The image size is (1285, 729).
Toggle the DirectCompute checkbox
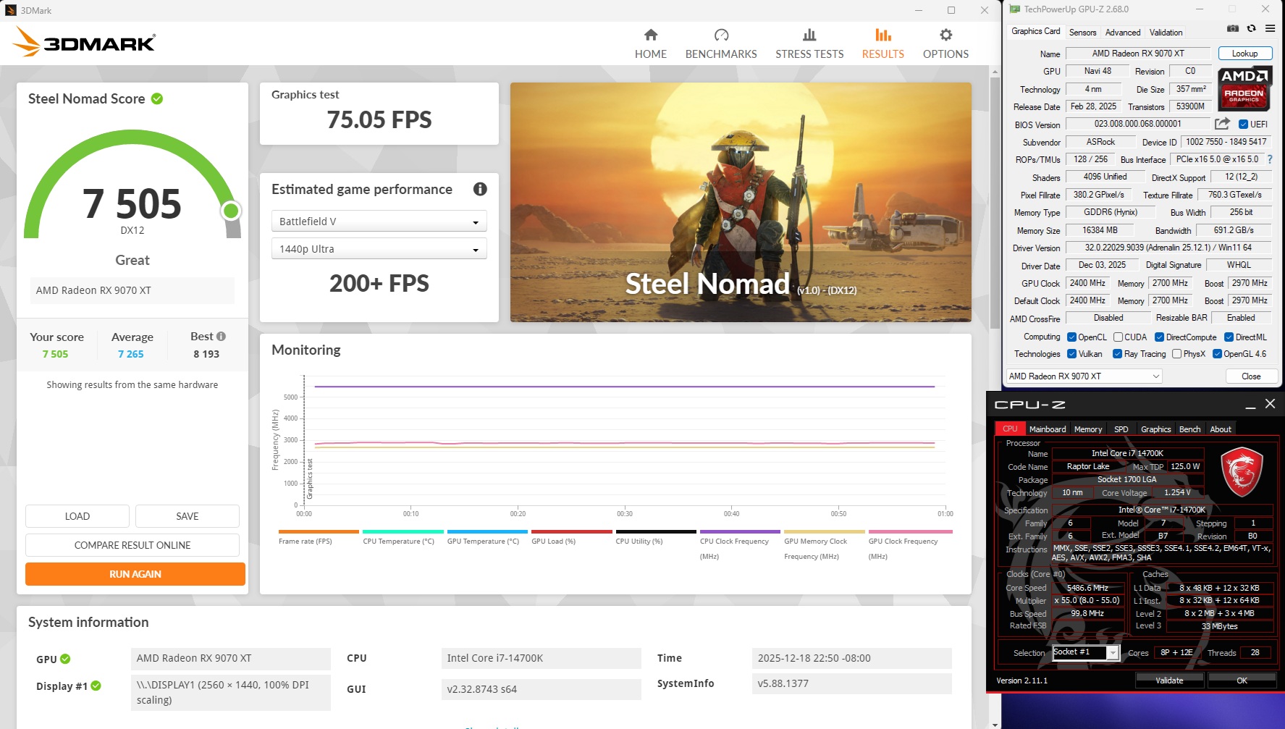(x=1160, y=337)
